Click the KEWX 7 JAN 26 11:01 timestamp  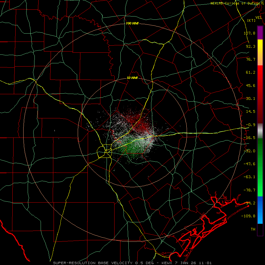point(187,263)
